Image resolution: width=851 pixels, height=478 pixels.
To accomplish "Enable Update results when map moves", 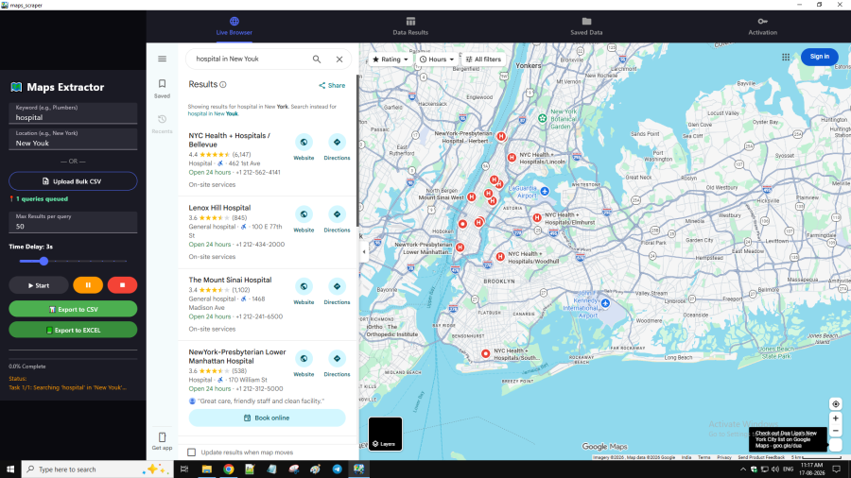I will click(x=192, y=452).
